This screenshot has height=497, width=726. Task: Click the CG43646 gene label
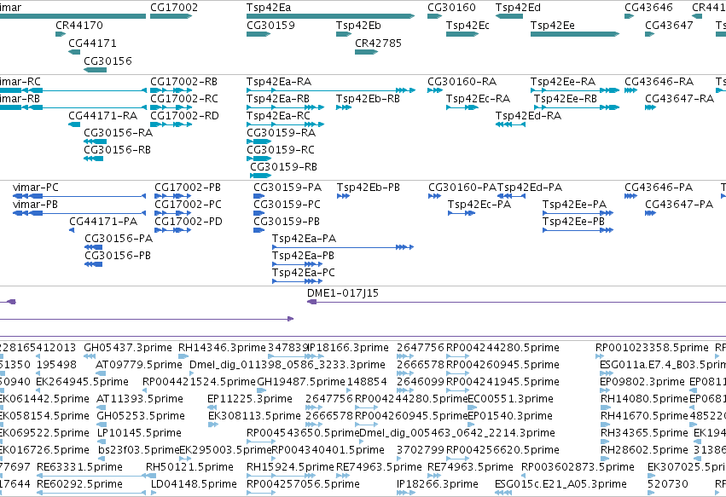[648, 8]
